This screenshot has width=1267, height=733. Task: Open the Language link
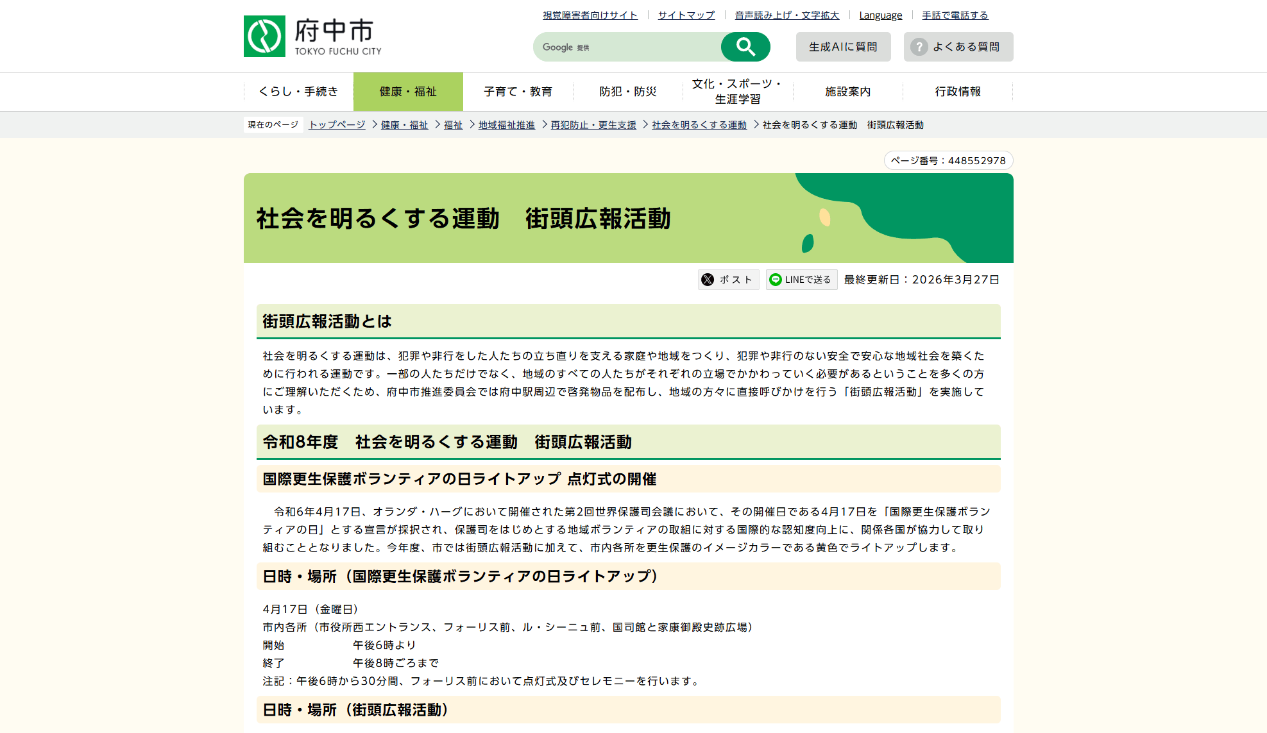880,15
